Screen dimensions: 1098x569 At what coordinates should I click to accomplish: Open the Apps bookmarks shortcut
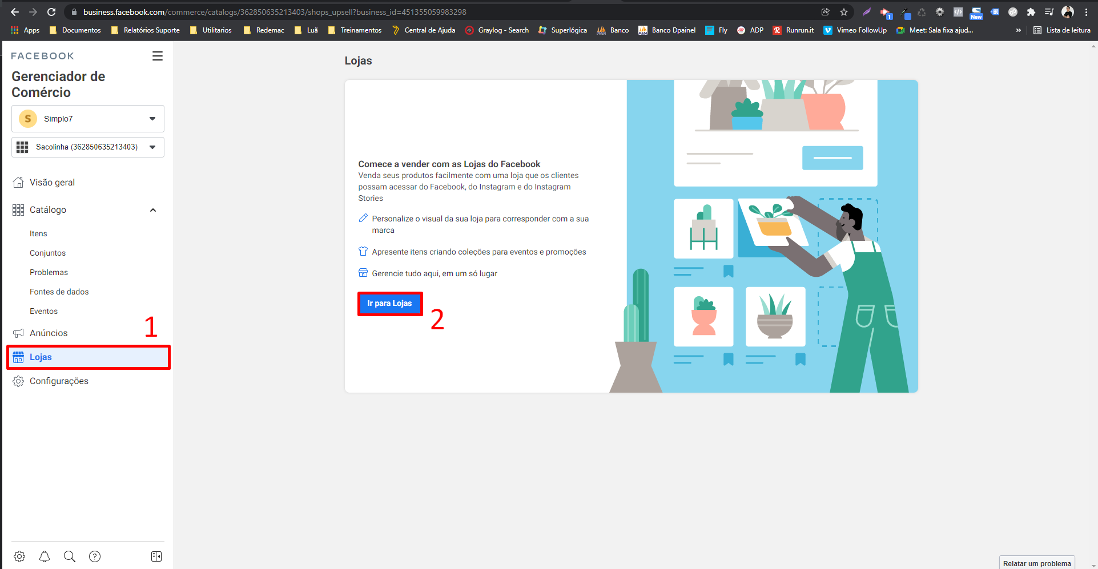[25, 30]
